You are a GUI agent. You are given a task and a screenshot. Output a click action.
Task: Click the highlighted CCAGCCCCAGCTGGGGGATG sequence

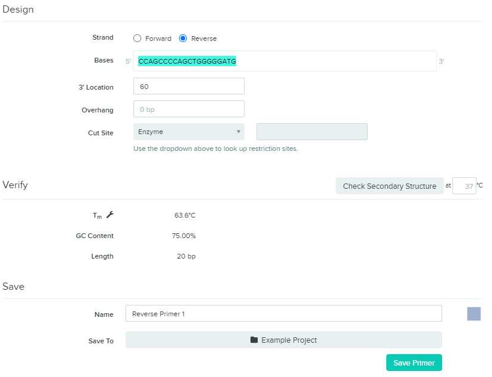tap(187, 61)
